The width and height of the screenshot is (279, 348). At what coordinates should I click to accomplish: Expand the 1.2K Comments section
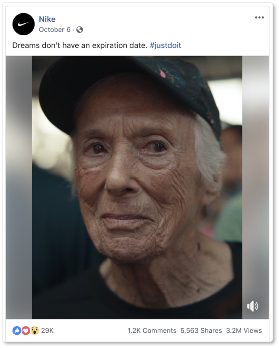(x=152, y=331)
